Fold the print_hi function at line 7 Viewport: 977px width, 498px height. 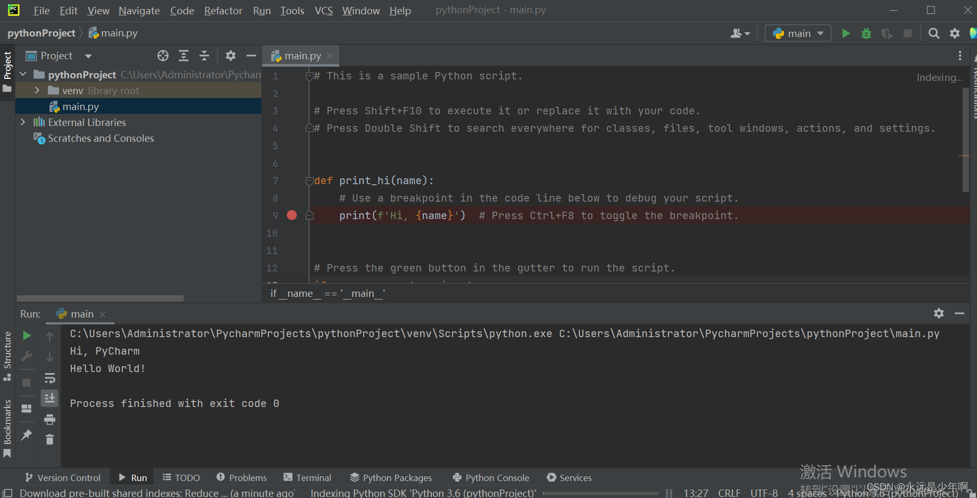click(x=310, y=181)
